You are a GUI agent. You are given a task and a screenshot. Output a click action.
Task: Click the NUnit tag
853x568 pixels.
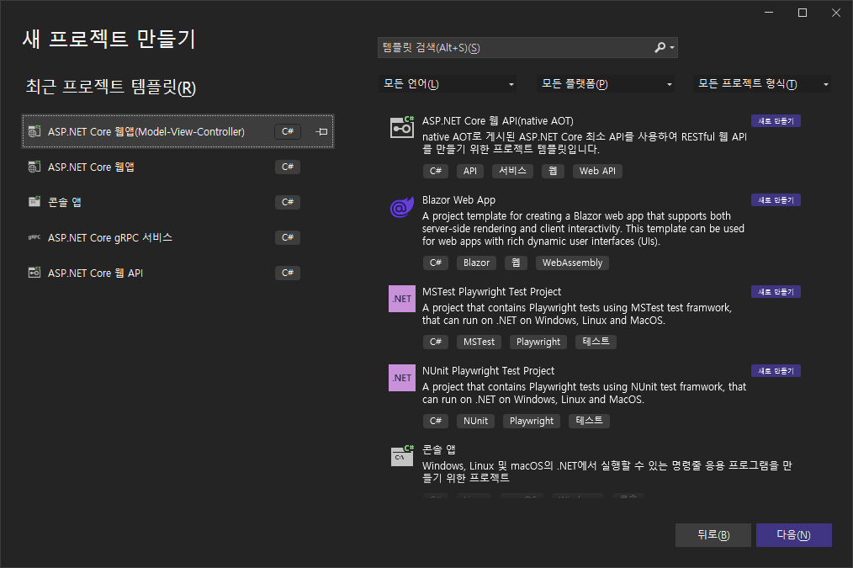click(475, 421)
